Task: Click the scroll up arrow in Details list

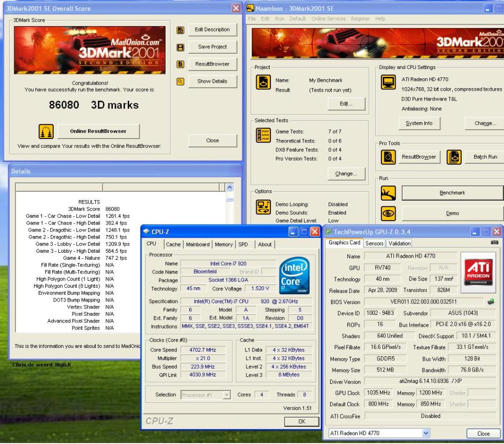Action: pos(230,187)
